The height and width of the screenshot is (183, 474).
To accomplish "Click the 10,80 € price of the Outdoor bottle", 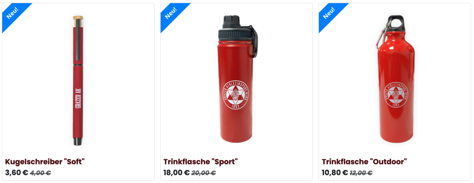I will [x=335, y=173].
